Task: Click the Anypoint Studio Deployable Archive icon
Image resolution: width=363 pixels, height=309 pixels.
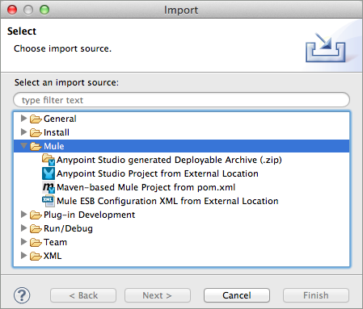Action: point(49,160)
